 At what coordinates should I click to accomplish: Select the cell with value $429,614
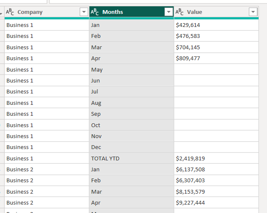[216, 25]
